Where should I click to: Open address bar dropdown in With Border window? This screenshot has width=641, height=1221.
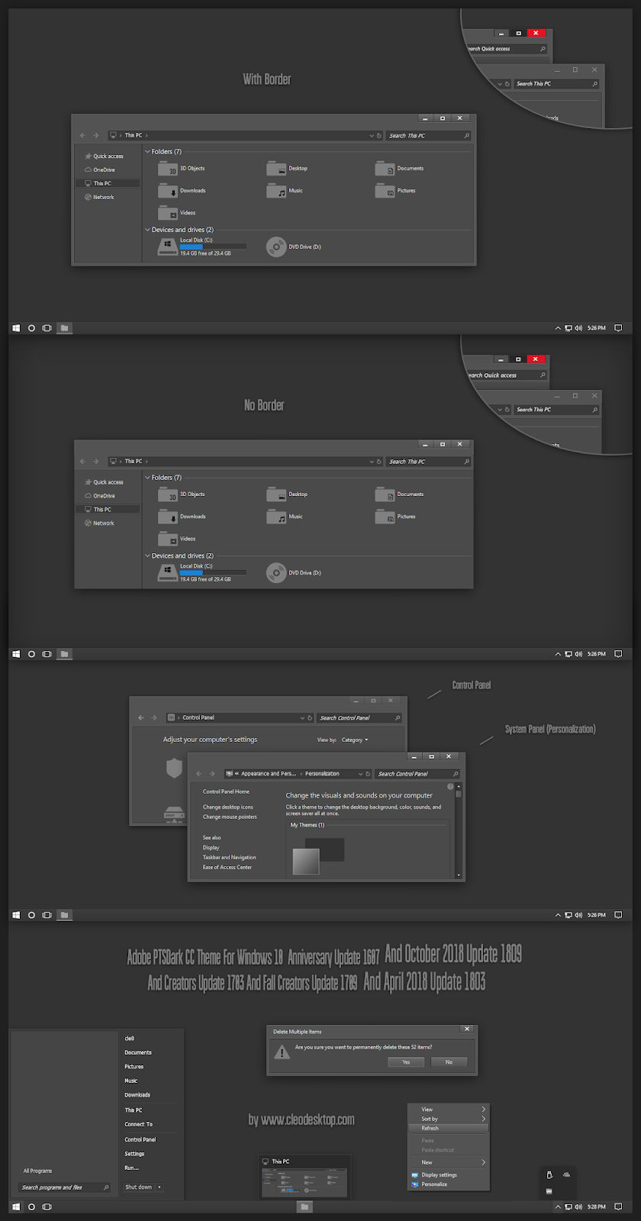372,136
